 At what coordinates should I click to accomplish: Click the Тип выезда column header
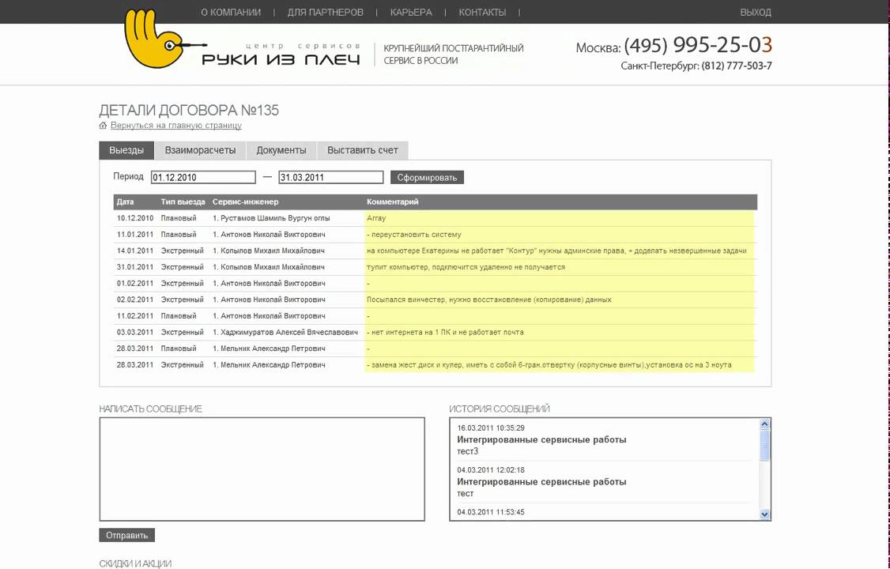coord(183,202)
